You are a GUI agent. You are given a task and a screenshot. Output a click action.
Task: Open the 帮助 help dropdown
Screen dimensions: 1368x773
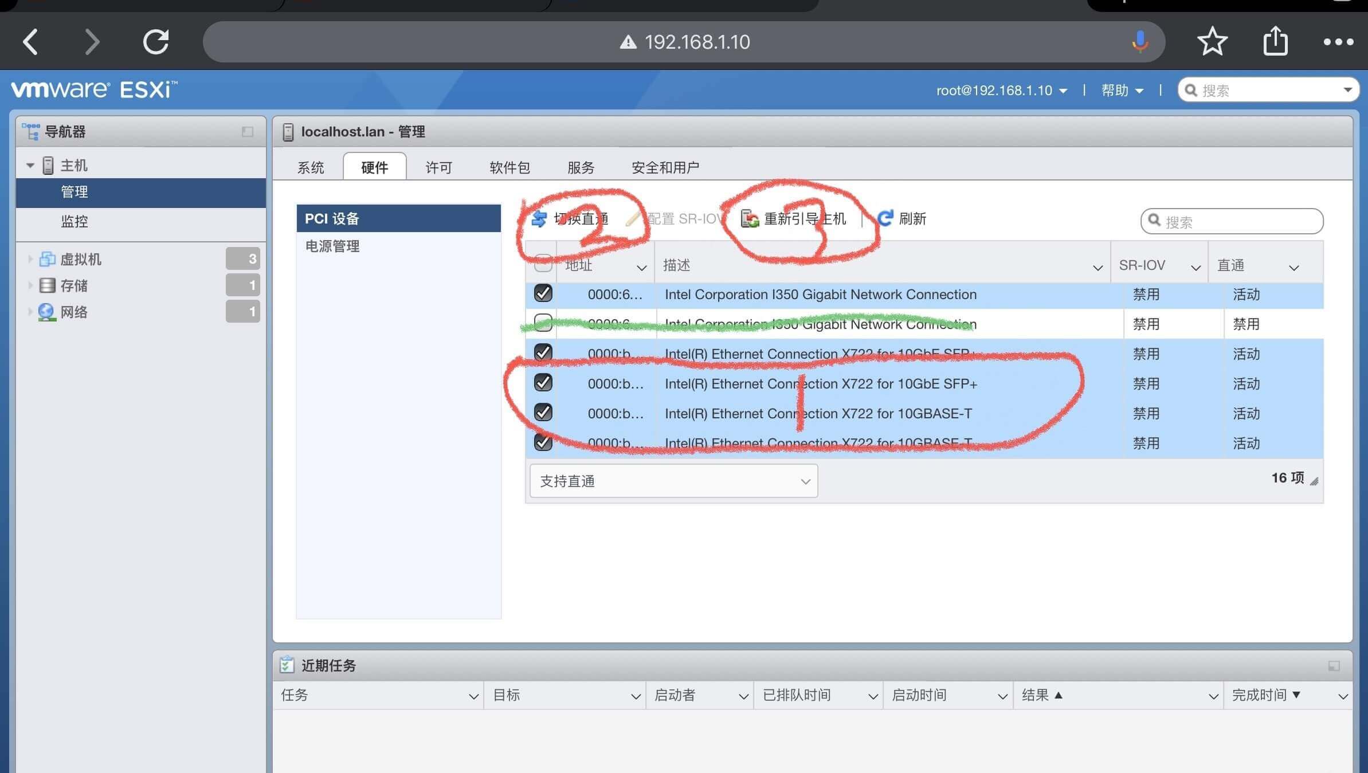point(1122,91)
